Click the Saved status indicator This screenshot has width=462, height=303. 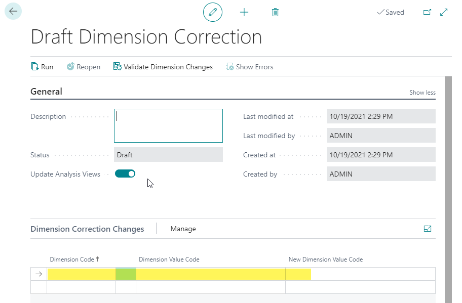pyautogui.click(x=391, y=12)
